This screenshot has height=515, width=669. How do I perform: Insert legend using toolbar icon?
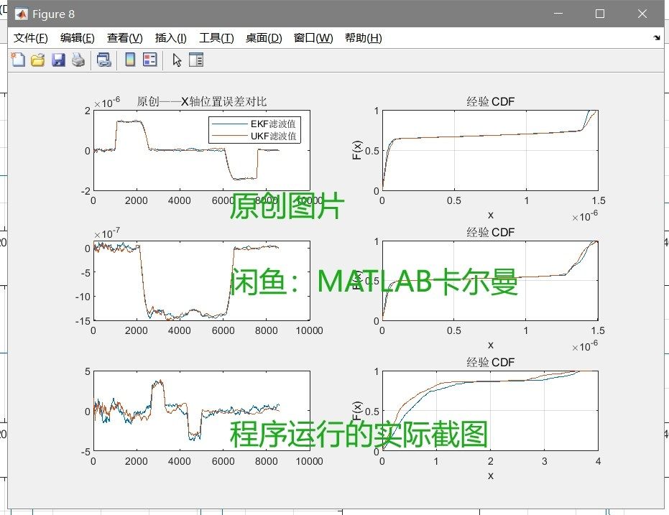149,60
